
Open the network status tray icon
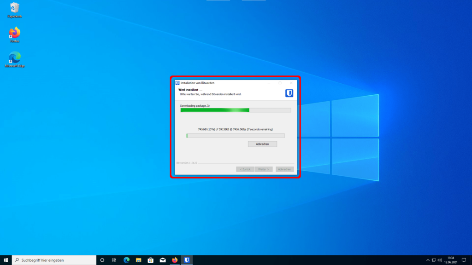click(x=434, y=260)
